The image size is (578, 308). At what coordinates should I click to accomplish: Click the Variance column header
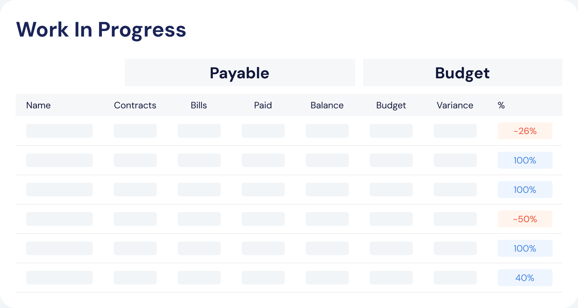click(455, 105)
